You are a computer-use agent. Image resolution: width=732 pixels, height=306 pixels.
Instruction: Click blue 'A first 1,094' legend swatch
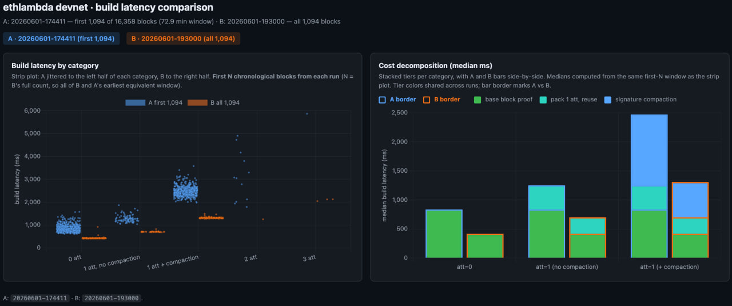(134, 102)
